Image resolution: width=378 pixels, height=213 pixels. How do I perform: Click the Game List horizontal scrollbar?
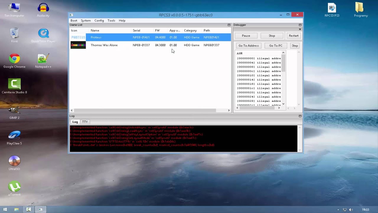point(145,110)
